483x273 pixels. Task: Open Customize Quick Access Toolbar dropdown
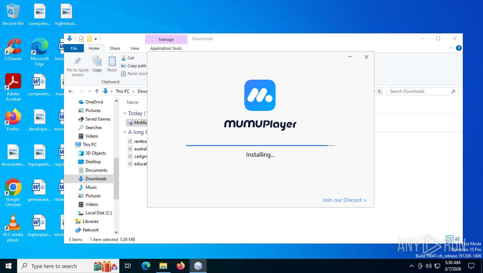pyautogui.click(x=96, y=39)
